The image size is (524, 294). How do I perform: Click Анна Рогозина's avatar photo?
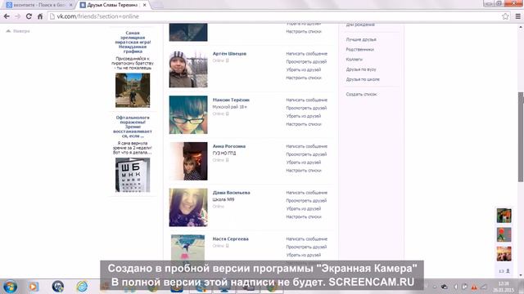188,162
